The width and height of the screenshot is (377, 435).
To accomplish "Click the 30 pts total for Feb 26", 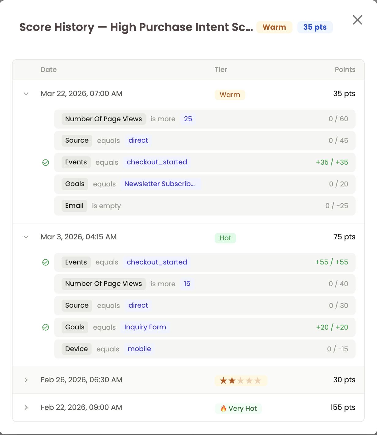I will [x=344, y=380].
